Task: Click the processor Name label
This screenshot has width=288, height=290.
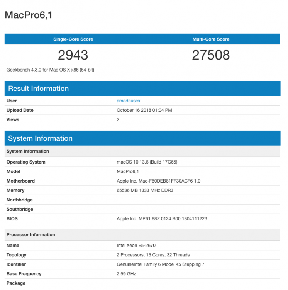Action: click(13, 246)
